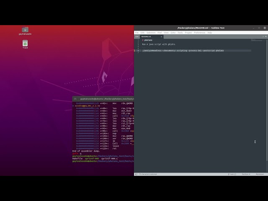Viewport: 268px width, 201px height.
Task: Click 'Makefile' in terminal output
Action: click(x=77, y=159)
